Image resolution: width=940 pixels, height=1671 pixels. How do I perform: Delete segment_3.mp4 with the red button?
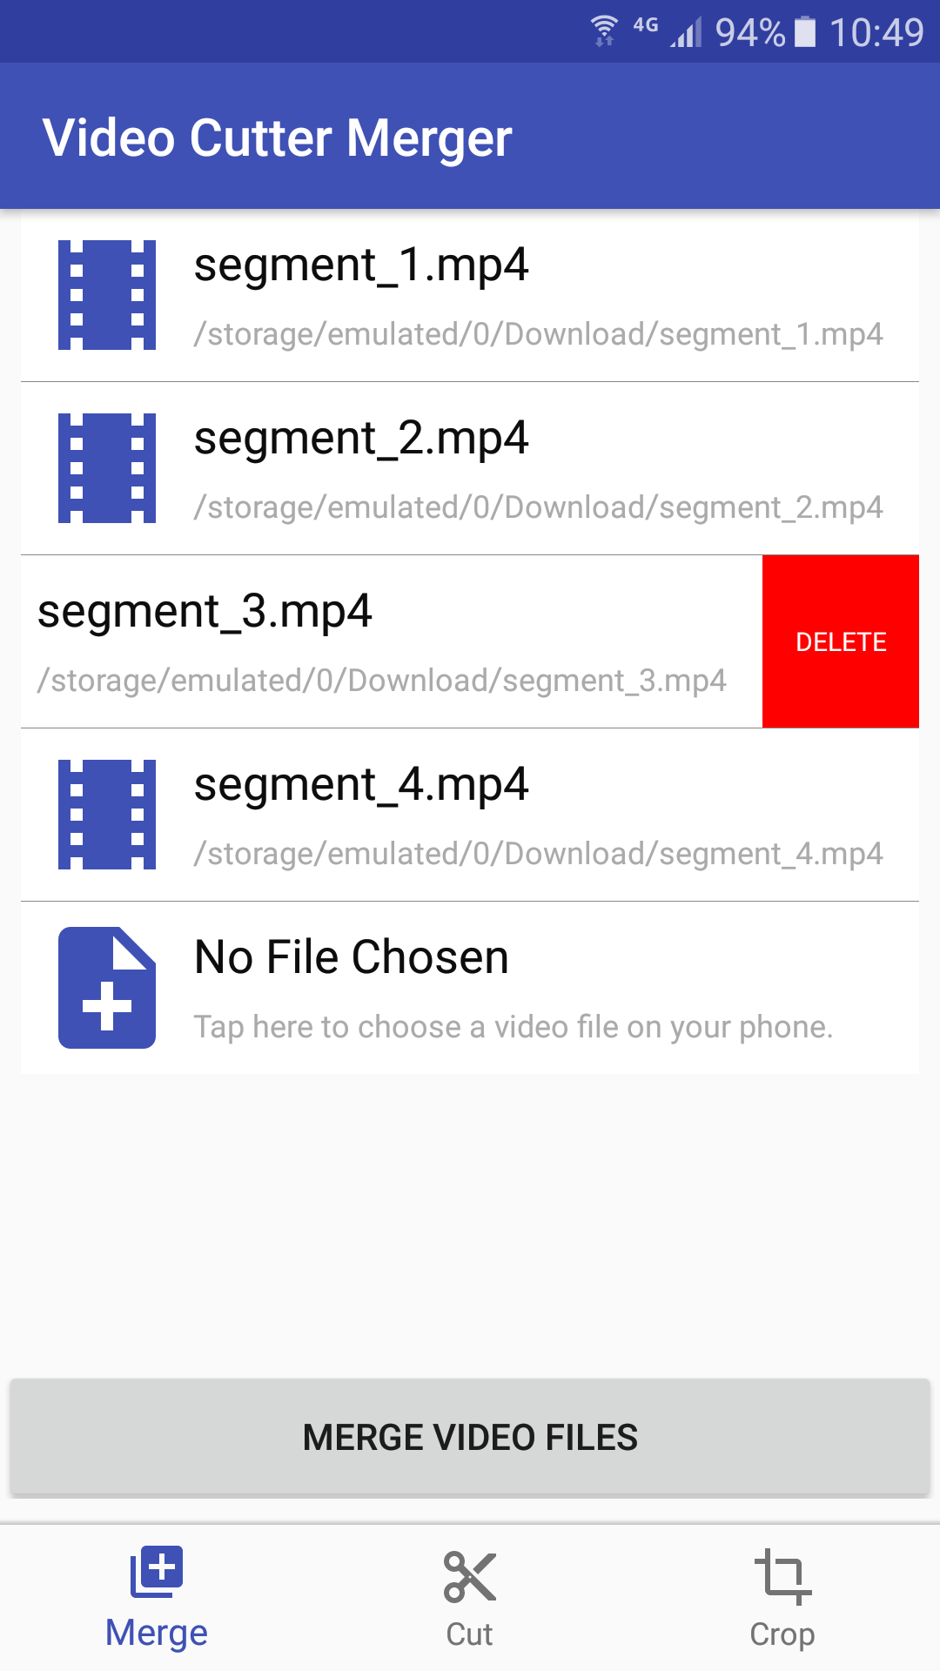[x=841, y=641]
